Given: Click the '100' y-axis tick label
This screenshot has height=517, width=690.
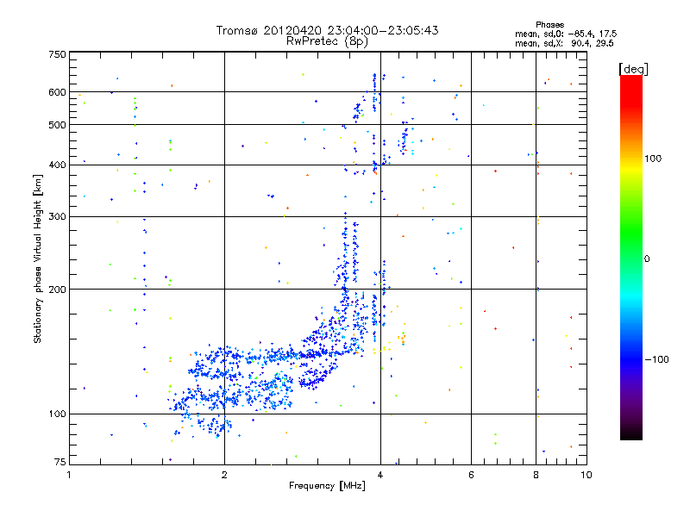Looking at the screenshot, I should [x=57, y=414].
